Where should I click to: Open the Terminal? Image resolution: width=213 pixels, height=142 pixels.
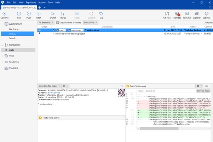[187, 14]
